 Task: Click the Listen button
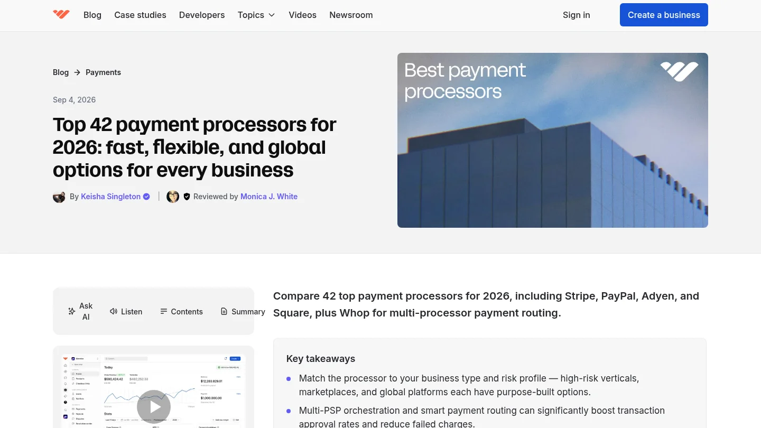click(126, 312)
